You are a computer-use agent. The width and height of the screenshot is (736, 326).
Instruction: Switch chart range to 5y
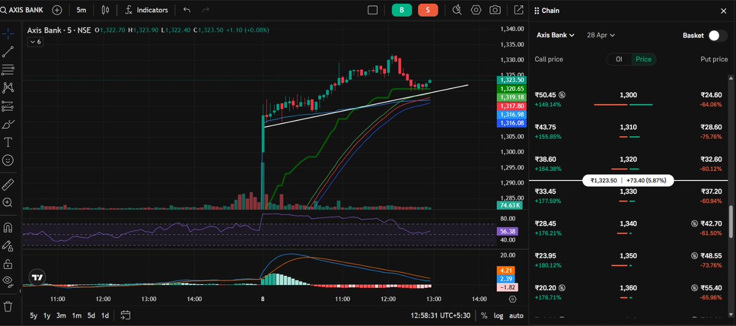pyautogui.click(x=34, y=316)
